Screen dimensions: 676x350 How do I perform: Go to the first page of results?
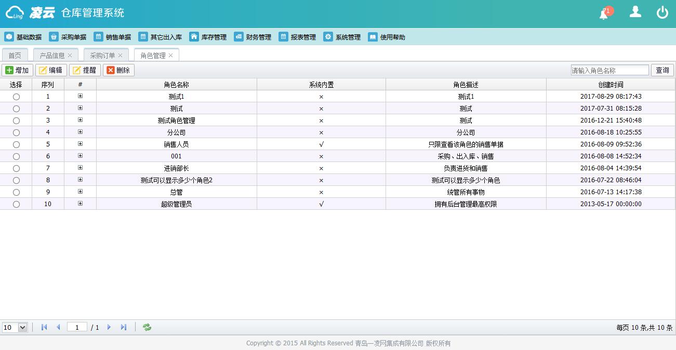point(44,327)
